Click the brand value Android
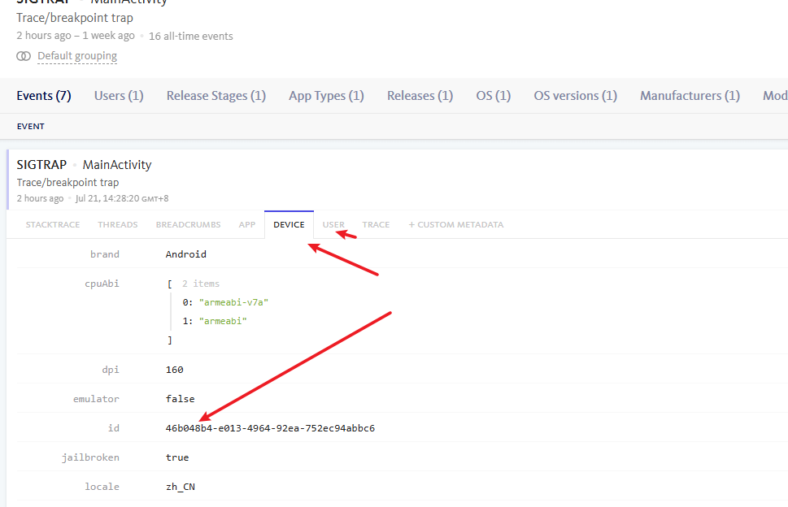This screenshot has height=507, width=788. pos(186,254)
